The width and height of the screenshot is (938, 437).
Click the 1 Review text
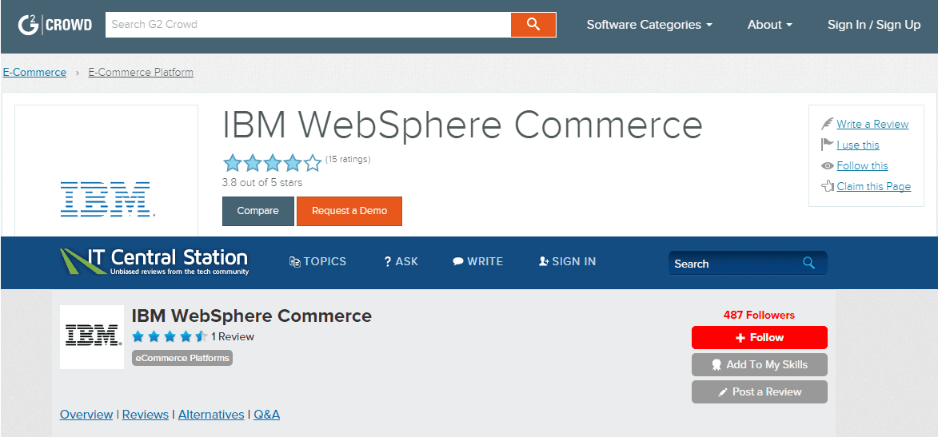pyautogui.click(x=233, y=336)
